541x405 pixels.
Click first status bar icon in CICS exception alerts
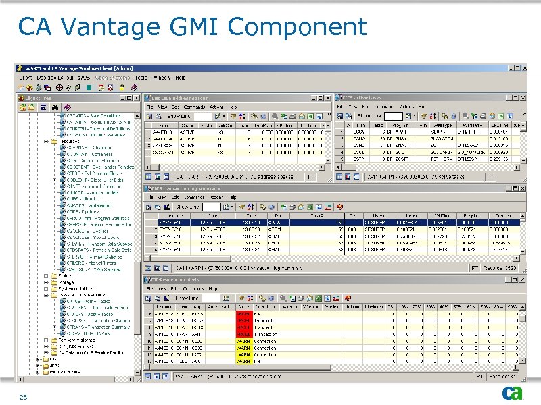[148, 377]
